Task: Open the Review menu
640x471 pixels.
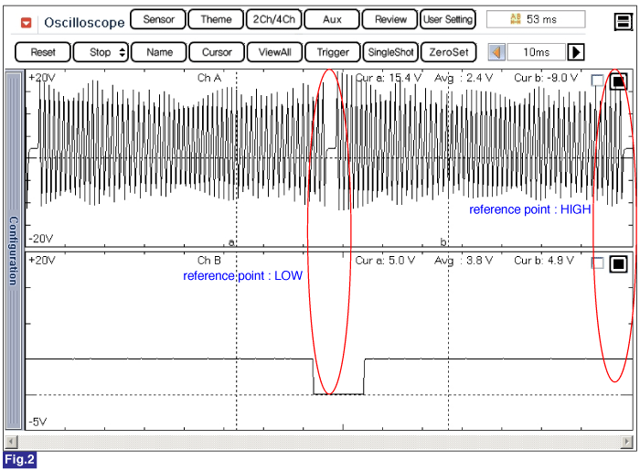Action: pos(390,19)
